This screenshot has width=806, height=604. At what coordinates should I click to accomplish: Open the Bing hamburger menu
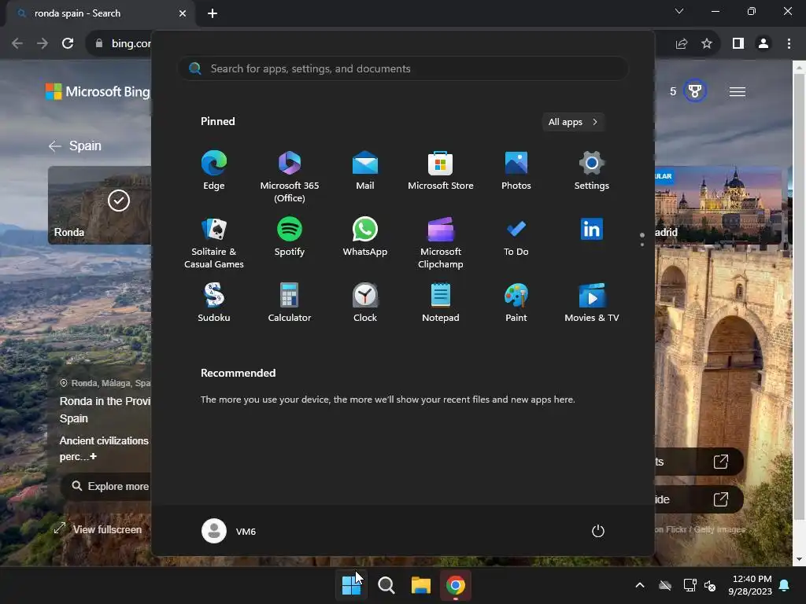737,92
